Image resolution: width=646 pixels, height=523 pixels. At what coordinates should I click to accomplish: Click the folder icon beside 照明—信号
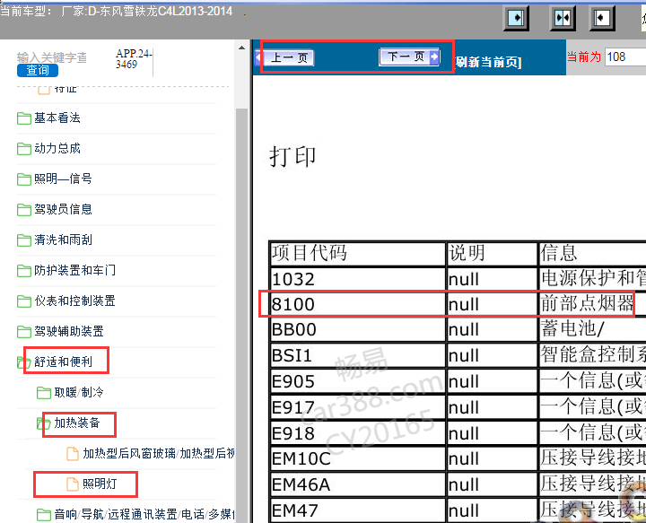pos(24,179)
